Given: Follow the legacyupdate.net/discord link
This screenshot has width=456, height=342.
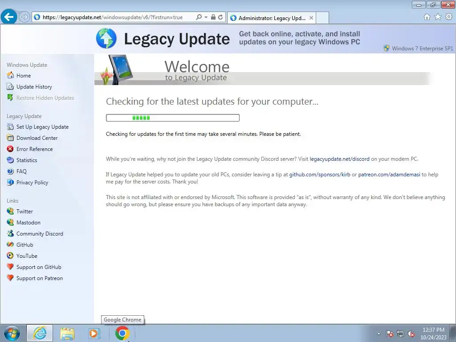Looking at the screenshot, I should (339, 159).
